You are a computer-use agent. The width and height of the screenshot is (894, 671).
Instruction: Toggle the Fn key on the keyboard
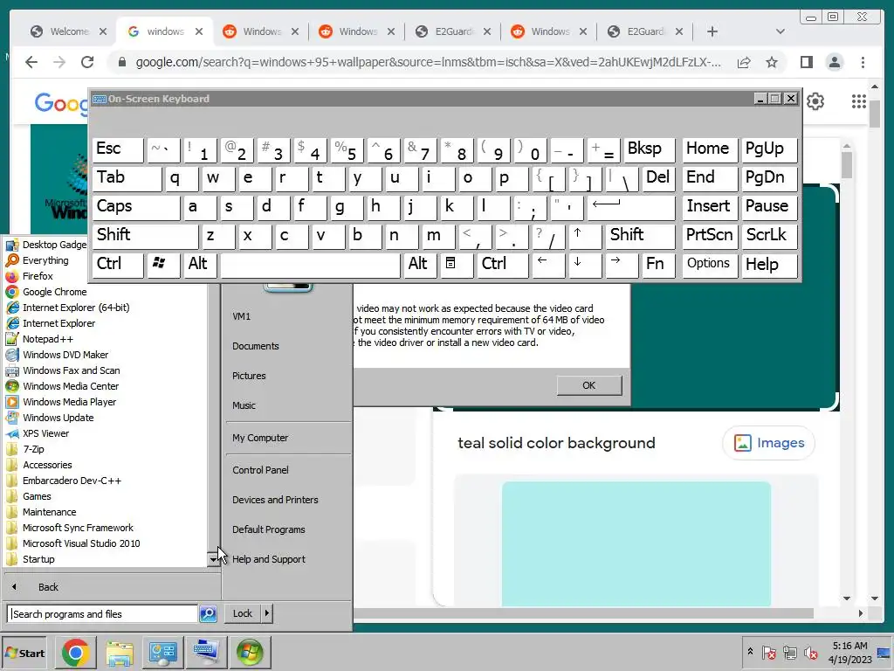pos(658,264)
